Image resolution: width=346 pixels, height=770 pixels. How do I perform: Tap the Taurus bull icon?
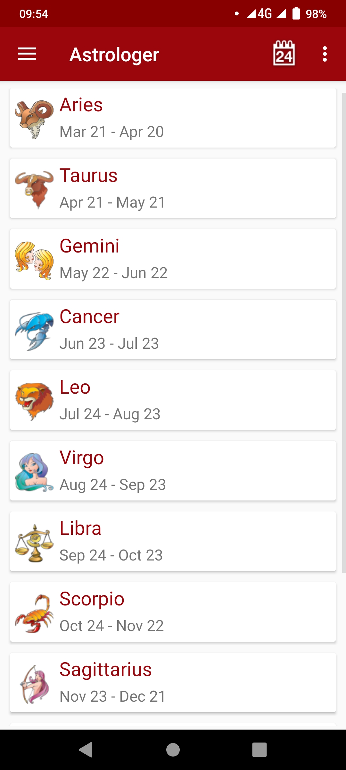pyautogui.click(x=34, y=190)
